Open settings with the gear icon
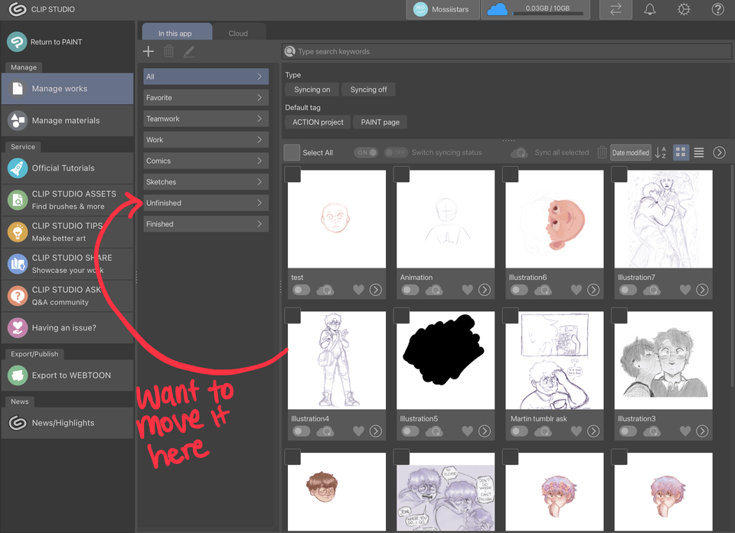 point(684,10)
